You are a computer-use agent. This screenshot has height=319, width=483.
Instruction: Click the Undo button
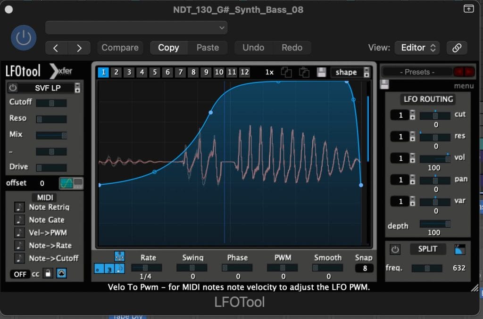(x=253, y=48)
